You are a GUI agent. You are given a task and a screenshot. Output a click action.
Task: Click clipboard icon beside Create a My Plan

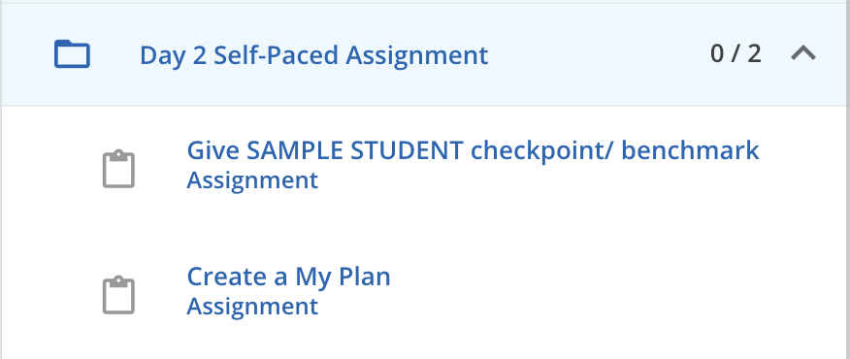pyautogui.click(x=118, y=295)
